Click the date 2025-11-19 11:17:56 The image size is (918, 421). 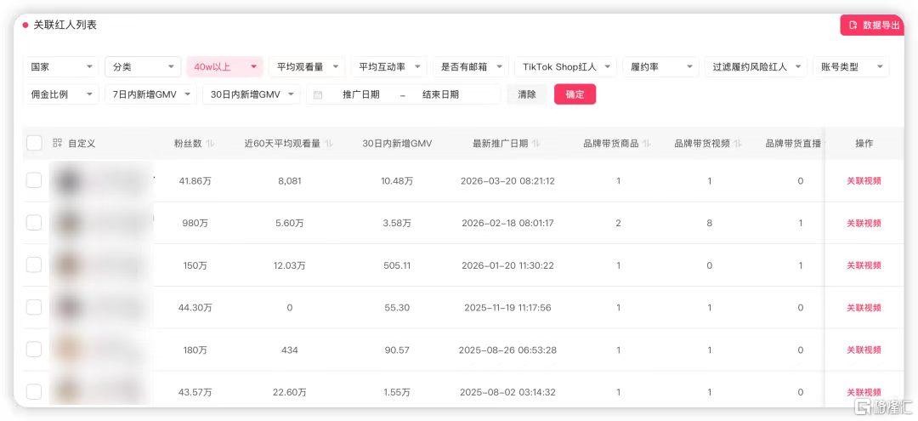click(507, 307)
